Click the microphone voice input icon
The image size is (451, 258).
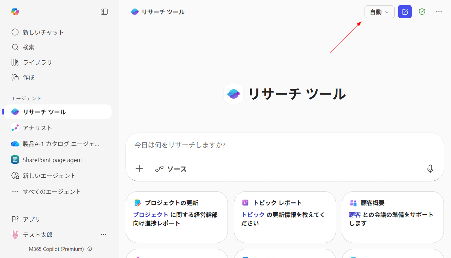coord(430,169)
